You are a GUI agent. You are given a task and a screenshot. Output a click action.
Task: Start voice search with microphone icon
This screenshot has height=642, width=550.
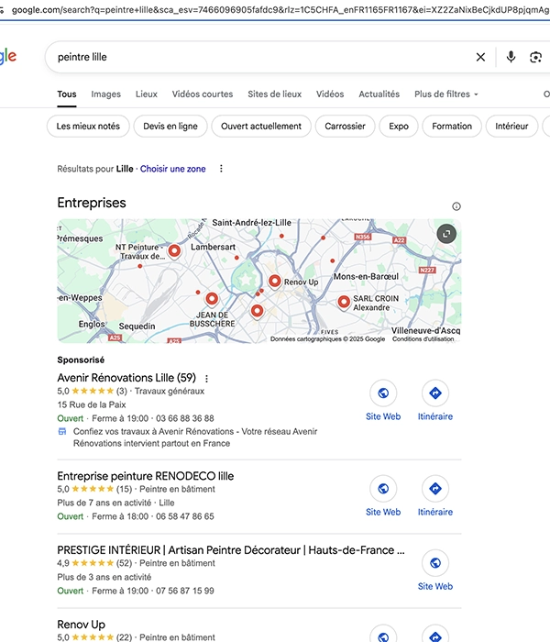coord(511,57)
